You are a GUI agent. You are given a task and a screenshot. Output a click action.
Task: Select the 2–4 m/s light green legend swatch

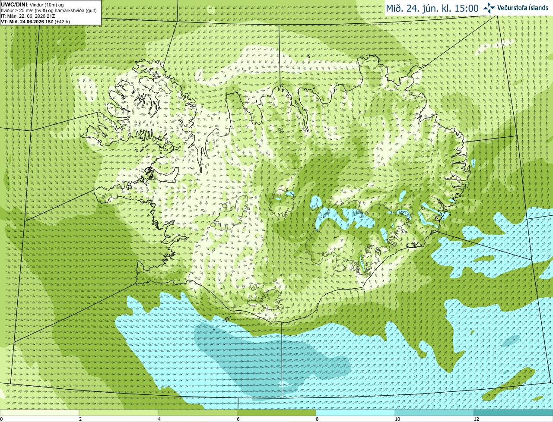118,413
